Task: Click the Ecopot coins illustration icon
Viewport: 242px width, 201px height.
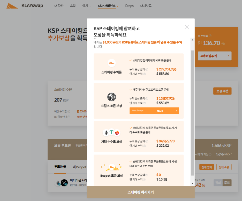Action: (x=112, y=167)
